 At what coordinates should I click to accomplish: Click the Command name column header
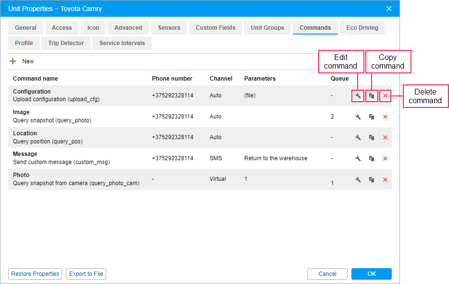tap(35, 79)
